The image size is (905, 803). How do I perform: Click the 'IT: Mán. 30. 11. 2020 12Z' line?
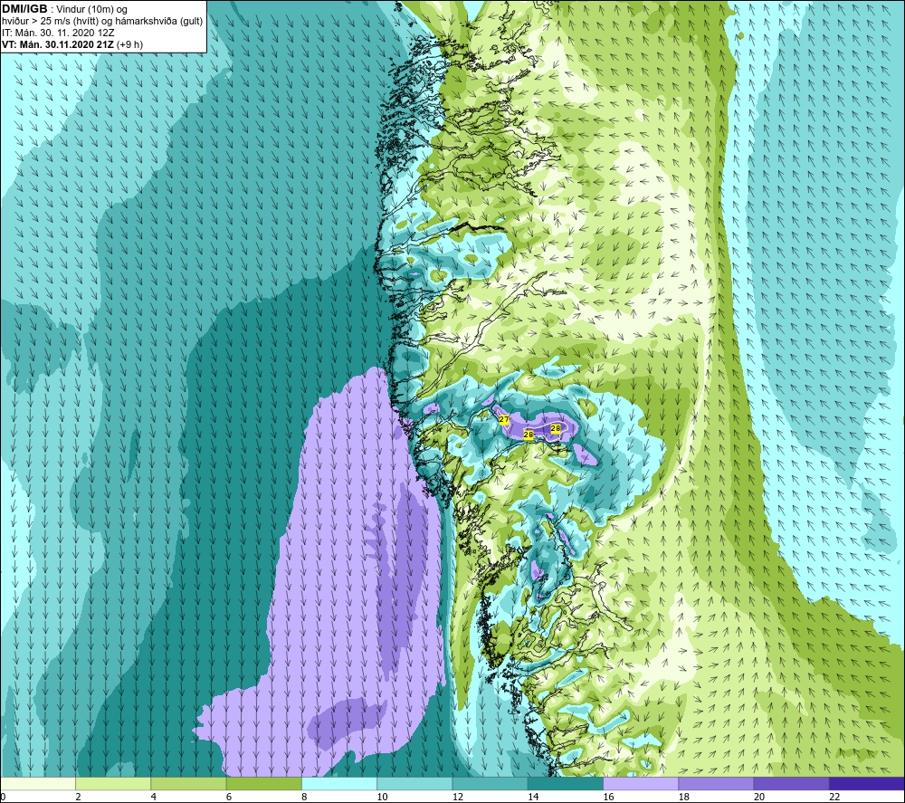pos(58,33)
